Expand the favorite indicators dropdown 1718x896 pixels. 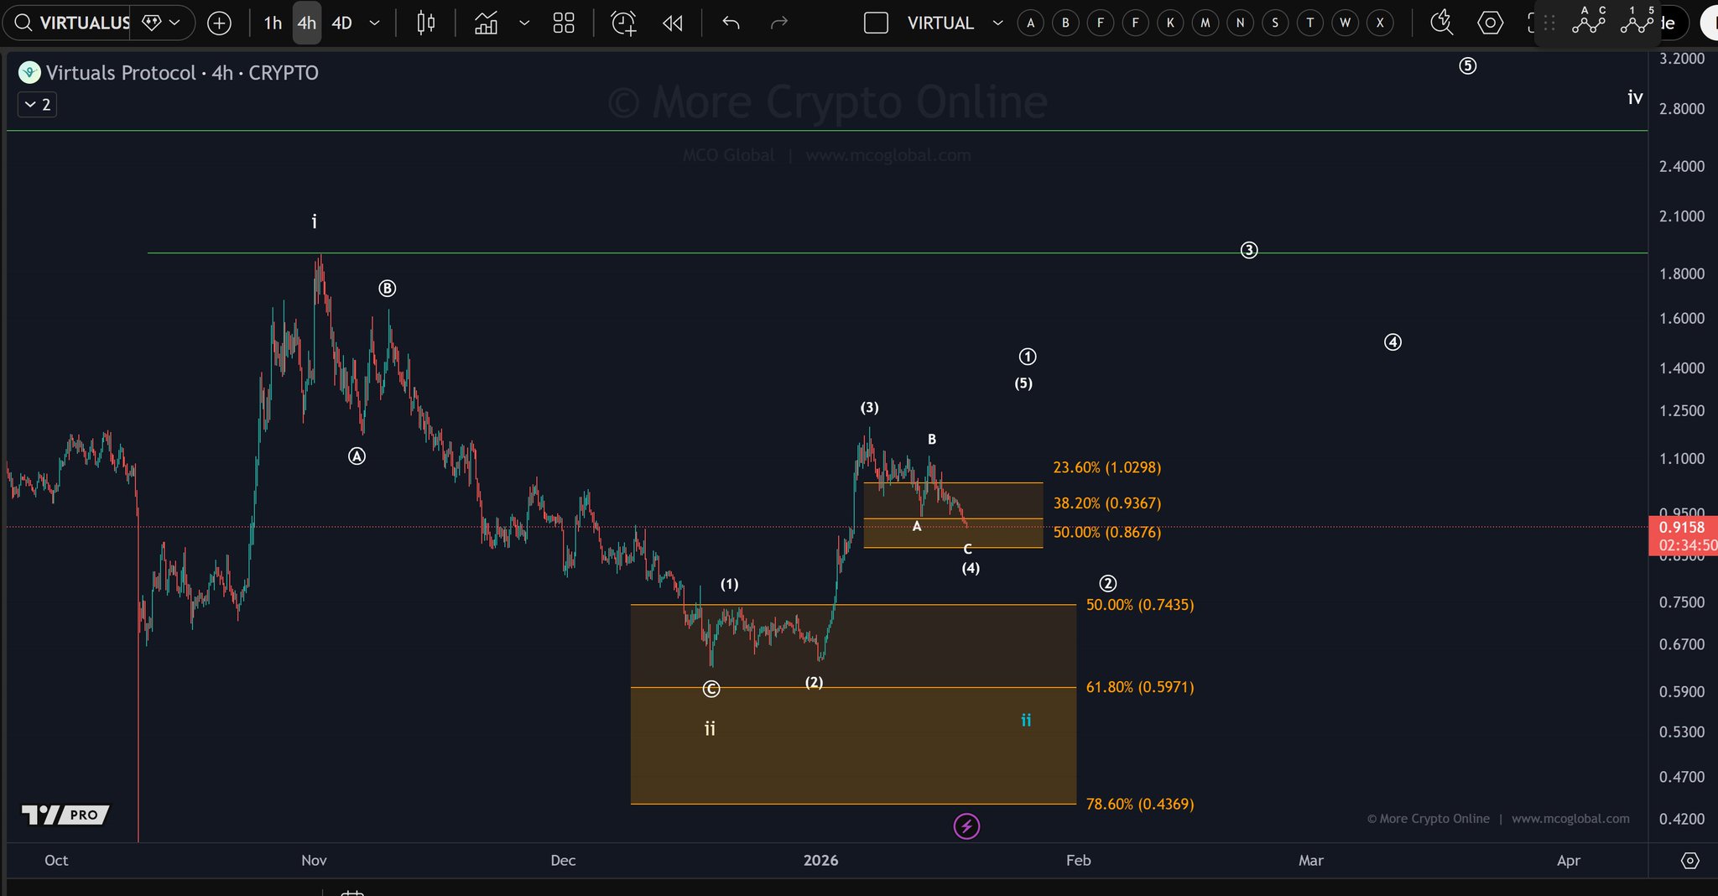click(x=524, y=23)
